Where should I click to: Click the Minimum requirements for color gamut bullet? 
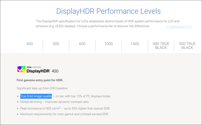(x=64, y=114)
